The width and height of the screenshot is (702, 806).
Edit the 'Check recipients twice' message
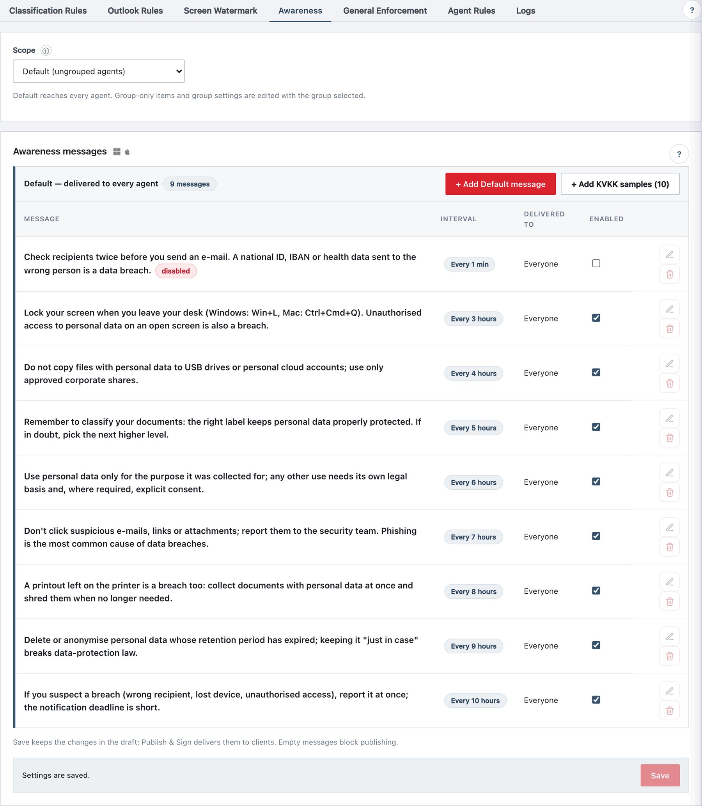[670, 255]
